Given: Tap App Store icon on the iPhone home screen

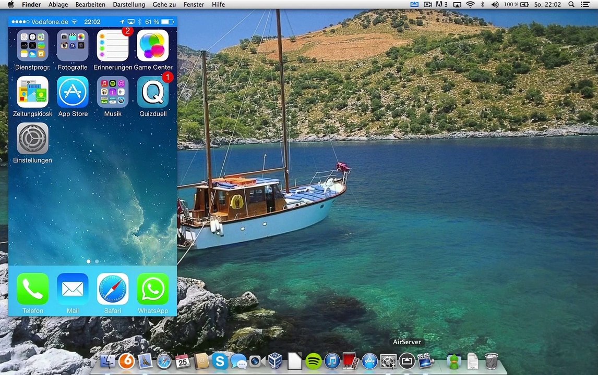Looking at the screenshot, I should 73,92.
